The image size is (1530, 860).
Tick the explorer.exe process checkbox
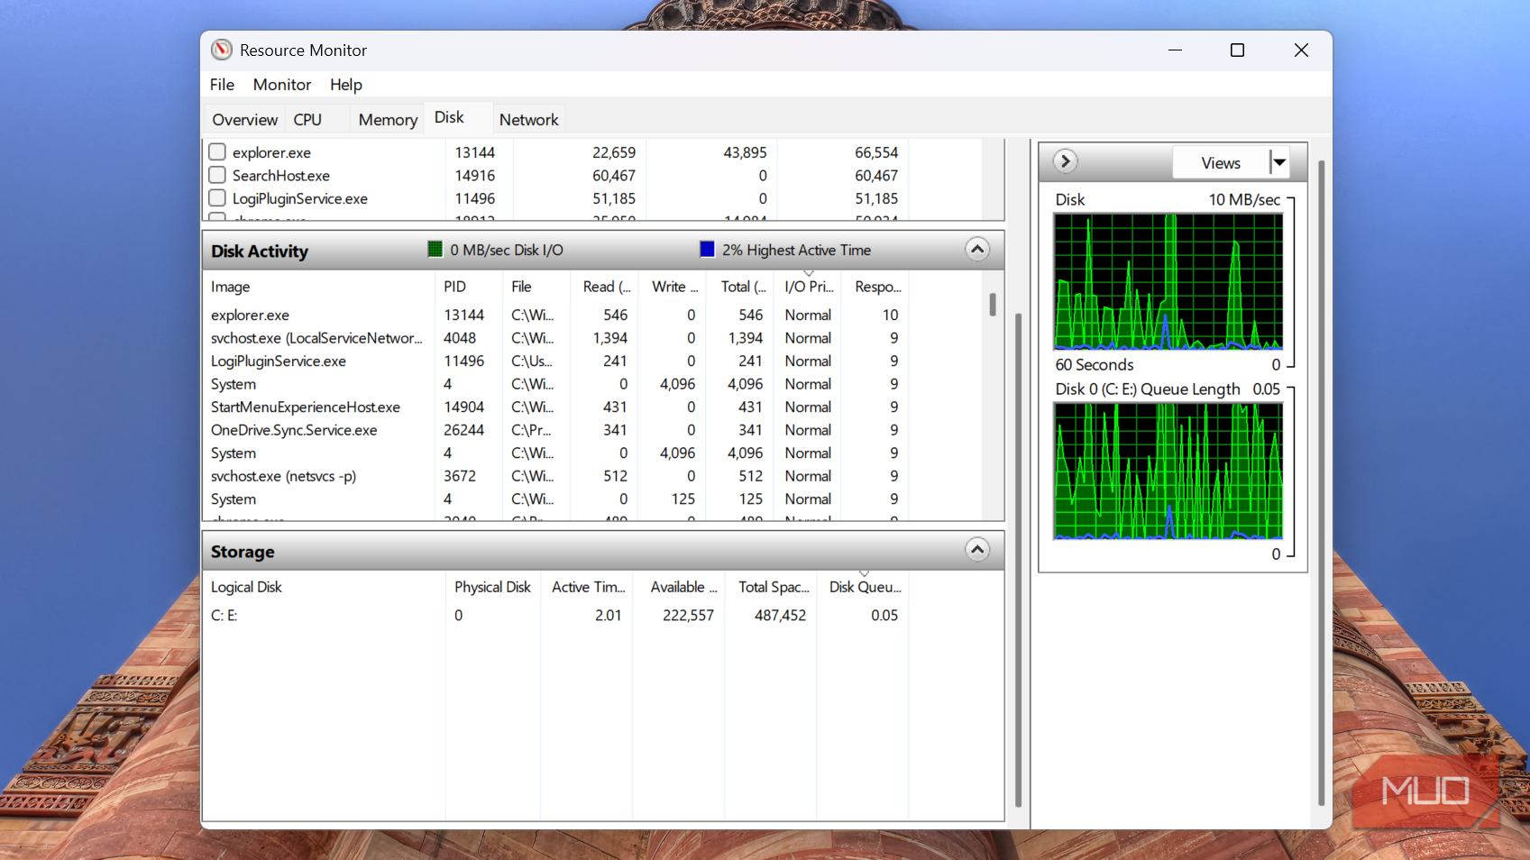pos(217,151)
